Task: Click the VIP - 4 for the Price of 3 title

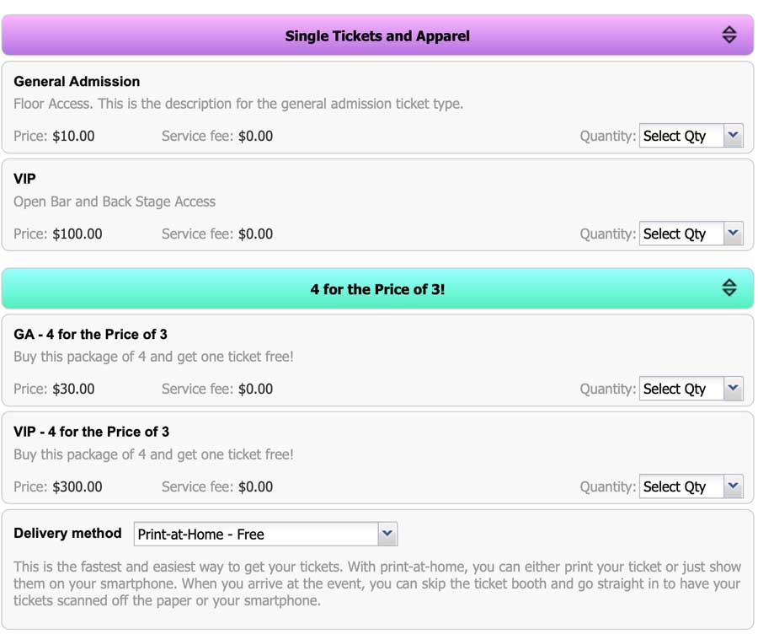Action: (x=91, y=432)
